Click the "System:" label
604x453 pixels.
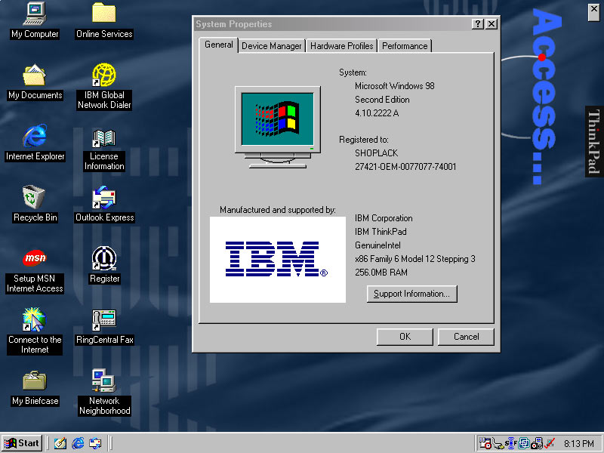coord(353,72)
